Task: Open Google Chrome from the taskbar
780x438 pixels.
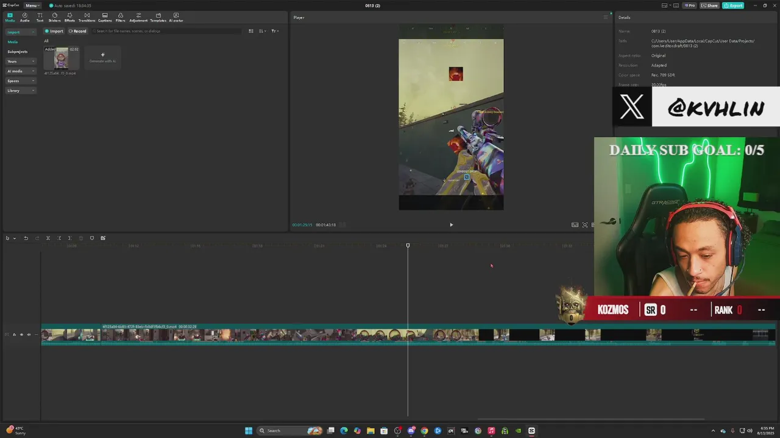Action: [424, 431]
